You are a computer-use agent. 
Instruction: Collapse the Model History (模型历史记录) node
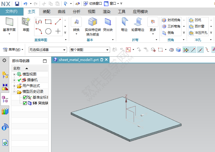click(x=14, y=92)
